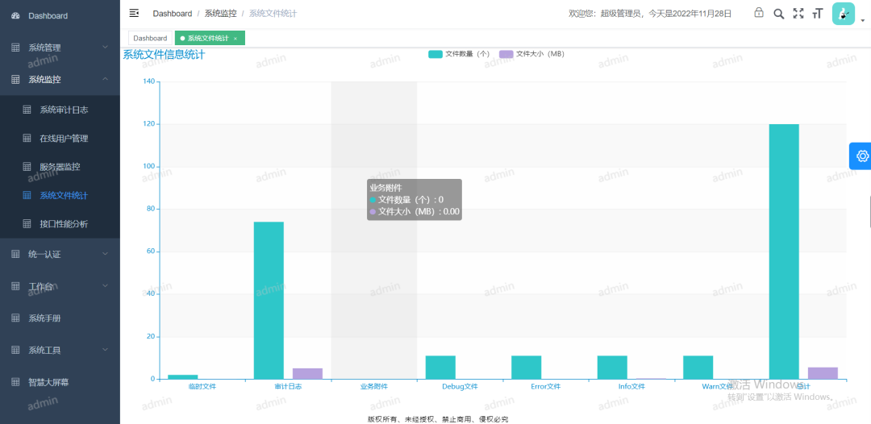Screen dimensions: 871x424
Task: Open the search magnifier icon
Action: (x=778, y=14)
